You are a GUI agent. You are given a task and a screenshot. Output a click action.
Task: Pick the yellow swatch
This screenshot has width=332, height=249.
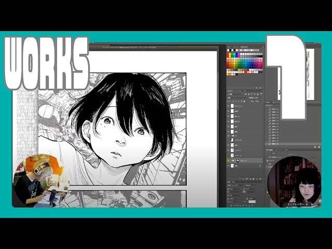[x=230, y=54]
